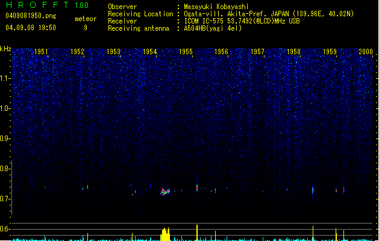Click the 0.6 kHz frequency label
Image resolution: width=379 pixels, height=241 pixels.
coord(5,229)
